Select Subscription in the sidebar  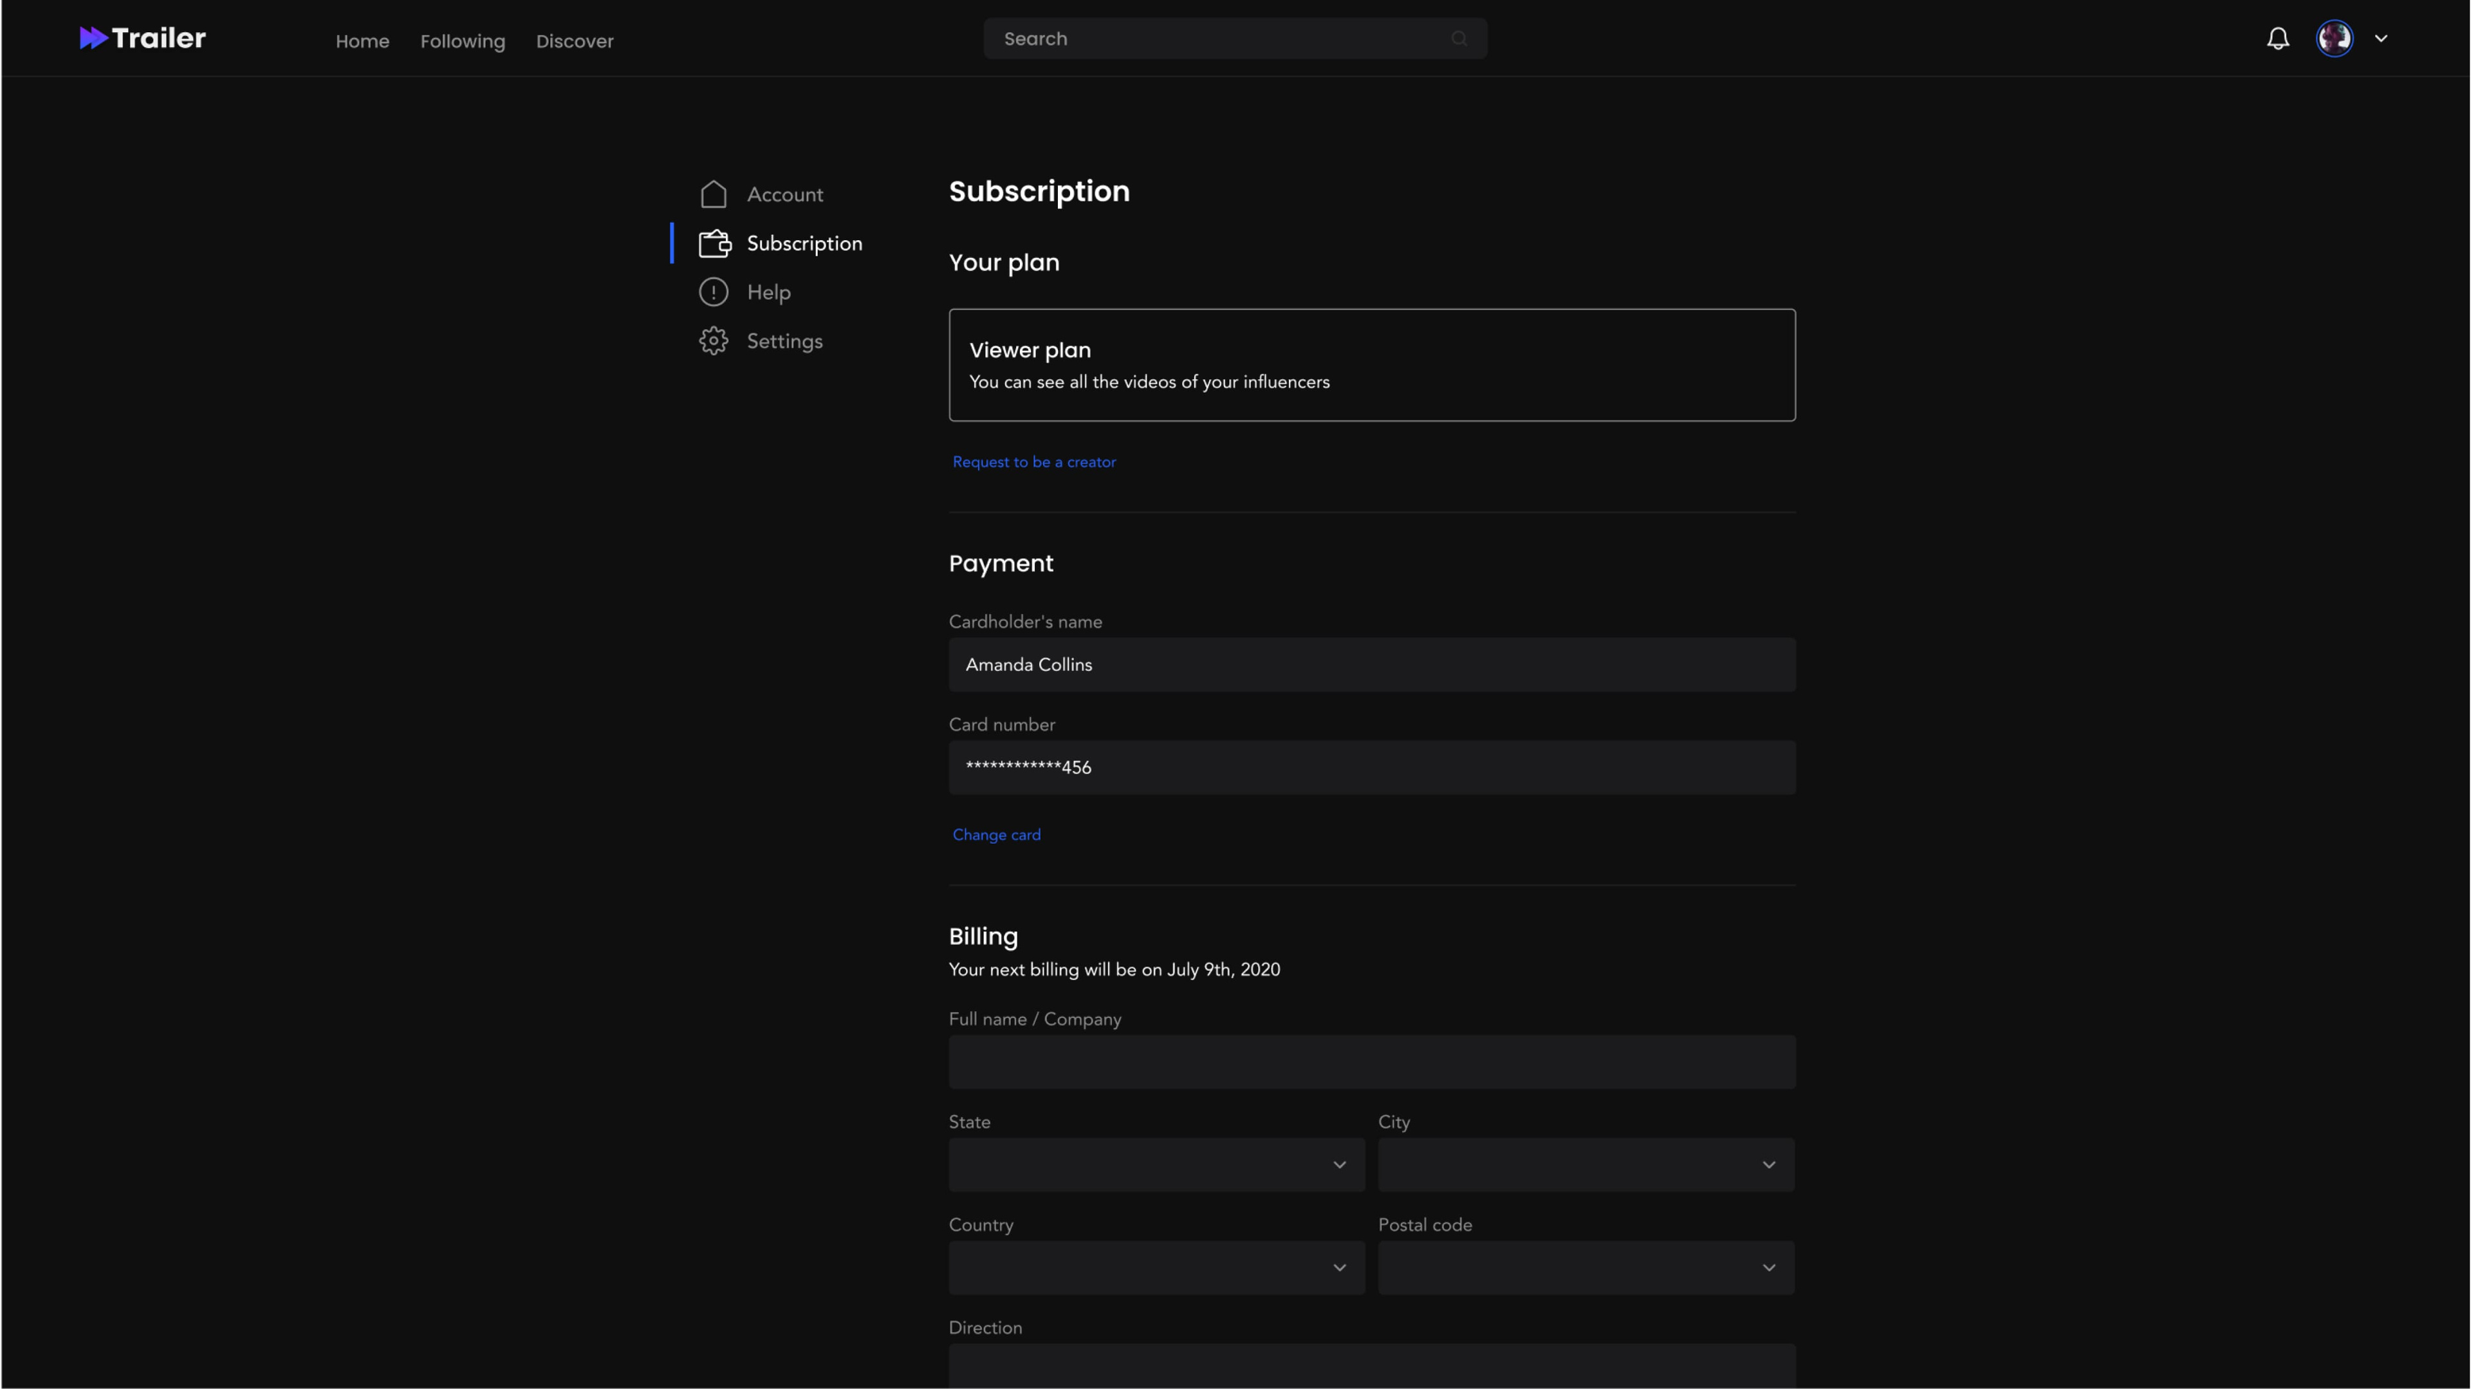[804, 243]
